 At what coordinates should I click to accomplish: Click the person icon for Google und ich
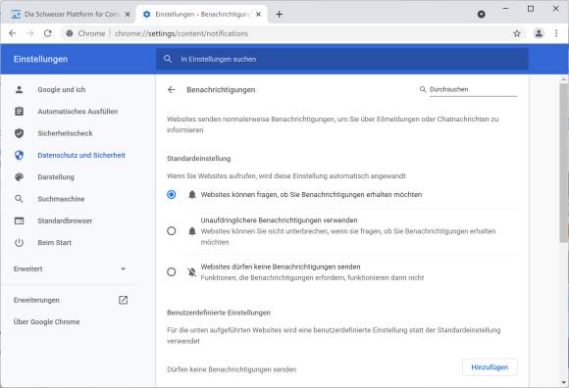click(x=19, y=89)
